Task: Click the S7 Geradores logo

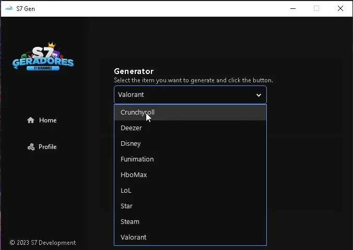Action: (43, 56)
